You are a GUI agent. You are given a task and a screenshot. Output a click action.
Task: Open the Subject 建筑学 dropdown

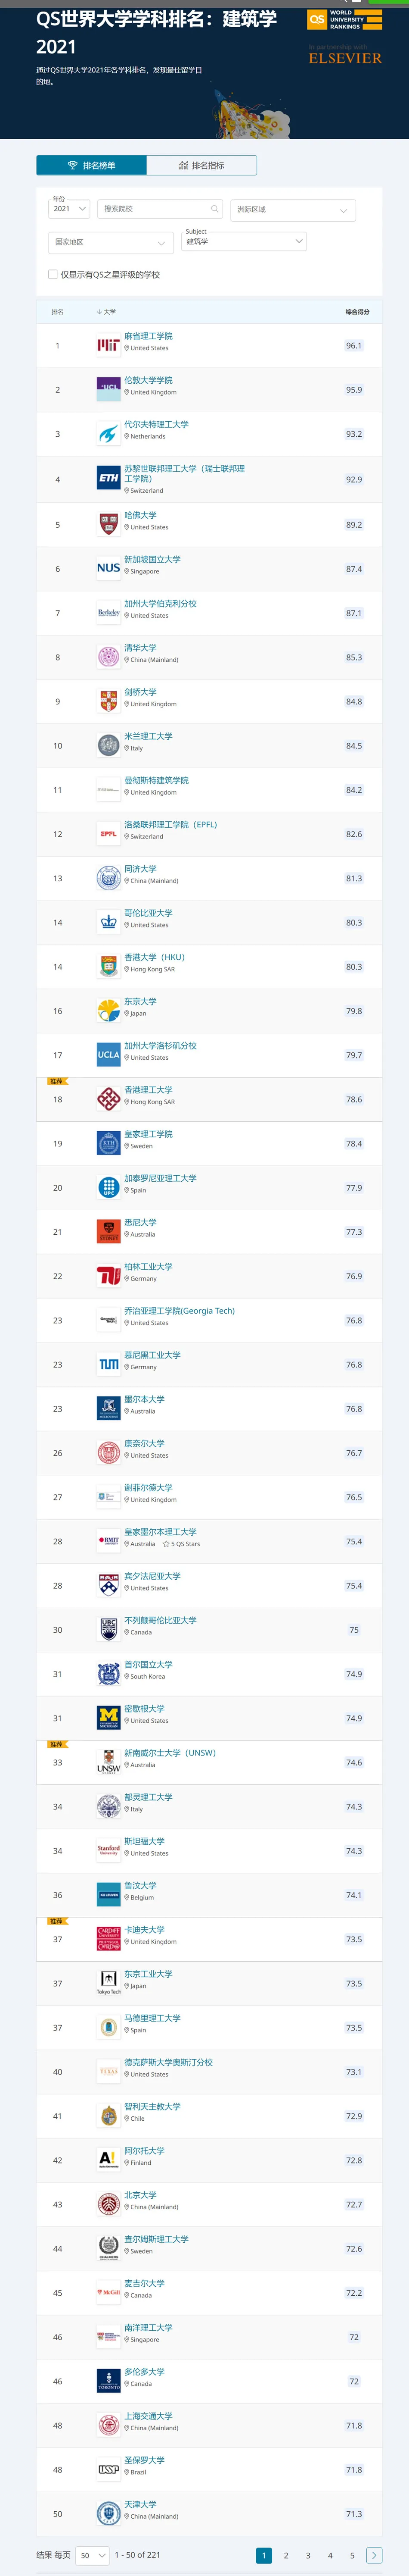pyautogui.click(x=245, y=241)
